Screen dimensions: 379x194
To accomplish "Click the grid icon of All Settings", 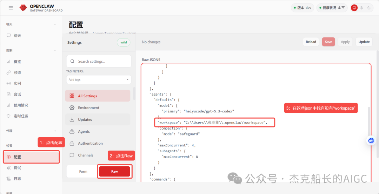I will [x=72, y=96].
